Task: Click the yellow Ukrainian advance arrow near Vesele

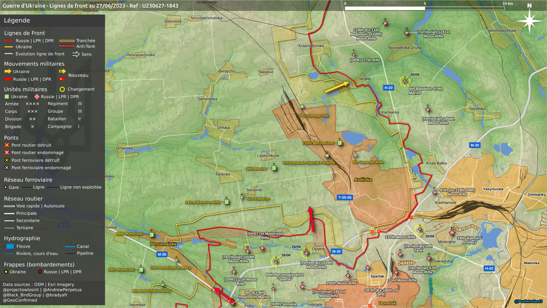Action: [x=337, y=87]
